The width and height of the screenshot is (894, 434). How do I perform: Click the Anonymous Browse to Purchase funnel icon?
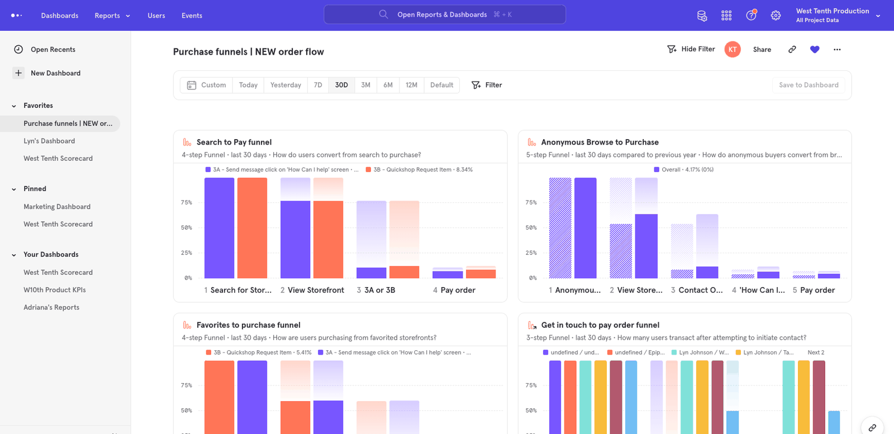pyautogui.click(x=532, y=142)
